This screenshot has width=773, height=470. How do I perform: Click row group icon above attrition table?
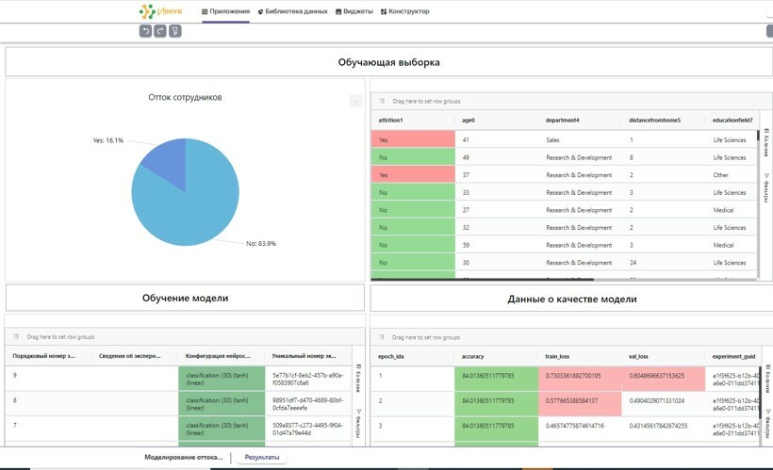click(x=382, y=101)
